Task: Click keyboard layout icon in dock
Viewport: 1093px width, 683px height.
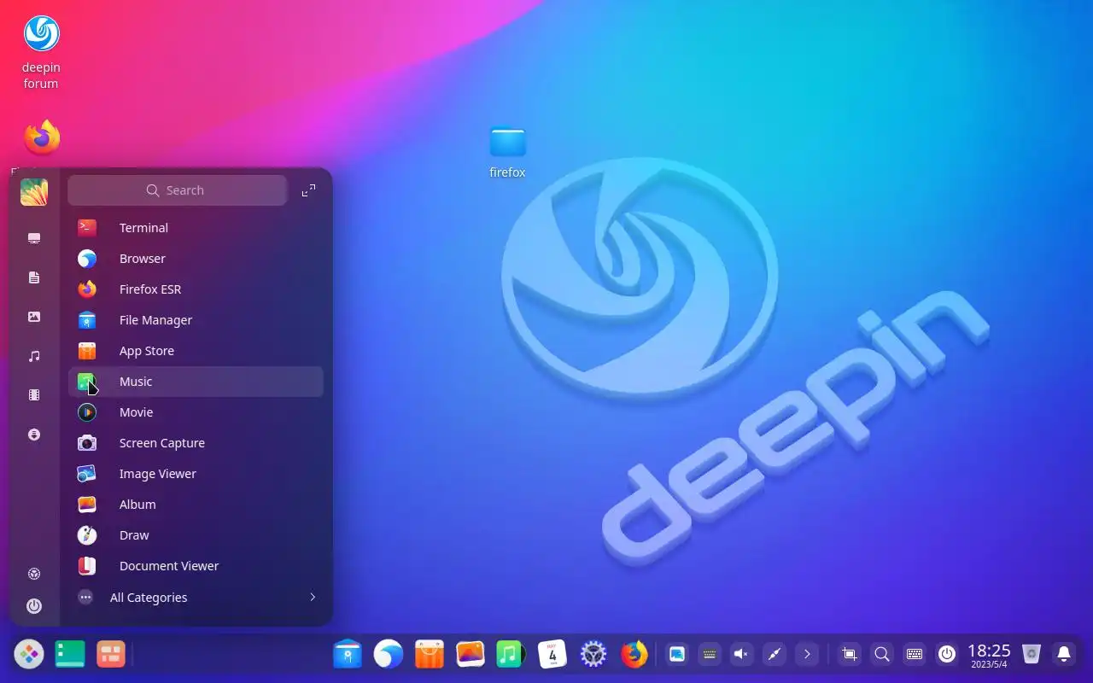Action: coord(915,655)
